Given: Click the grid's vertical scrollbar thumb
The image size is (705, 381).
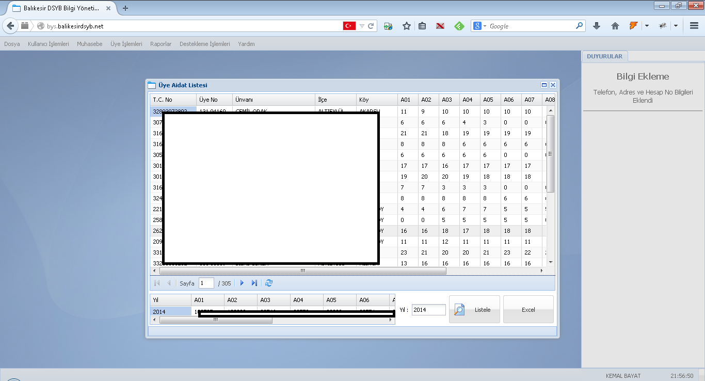Looking at the screenshot, I should [550, 154].
